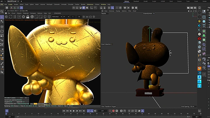Image resolution: width=210 pixels, height=118 pixels.
Task: Toggle workplane grid icon
Action: 109,8
